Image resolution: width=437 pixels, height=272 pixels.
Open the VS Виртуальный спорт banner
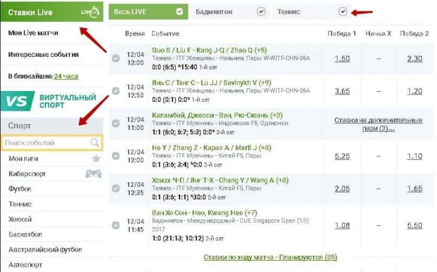tap(52, 101)
